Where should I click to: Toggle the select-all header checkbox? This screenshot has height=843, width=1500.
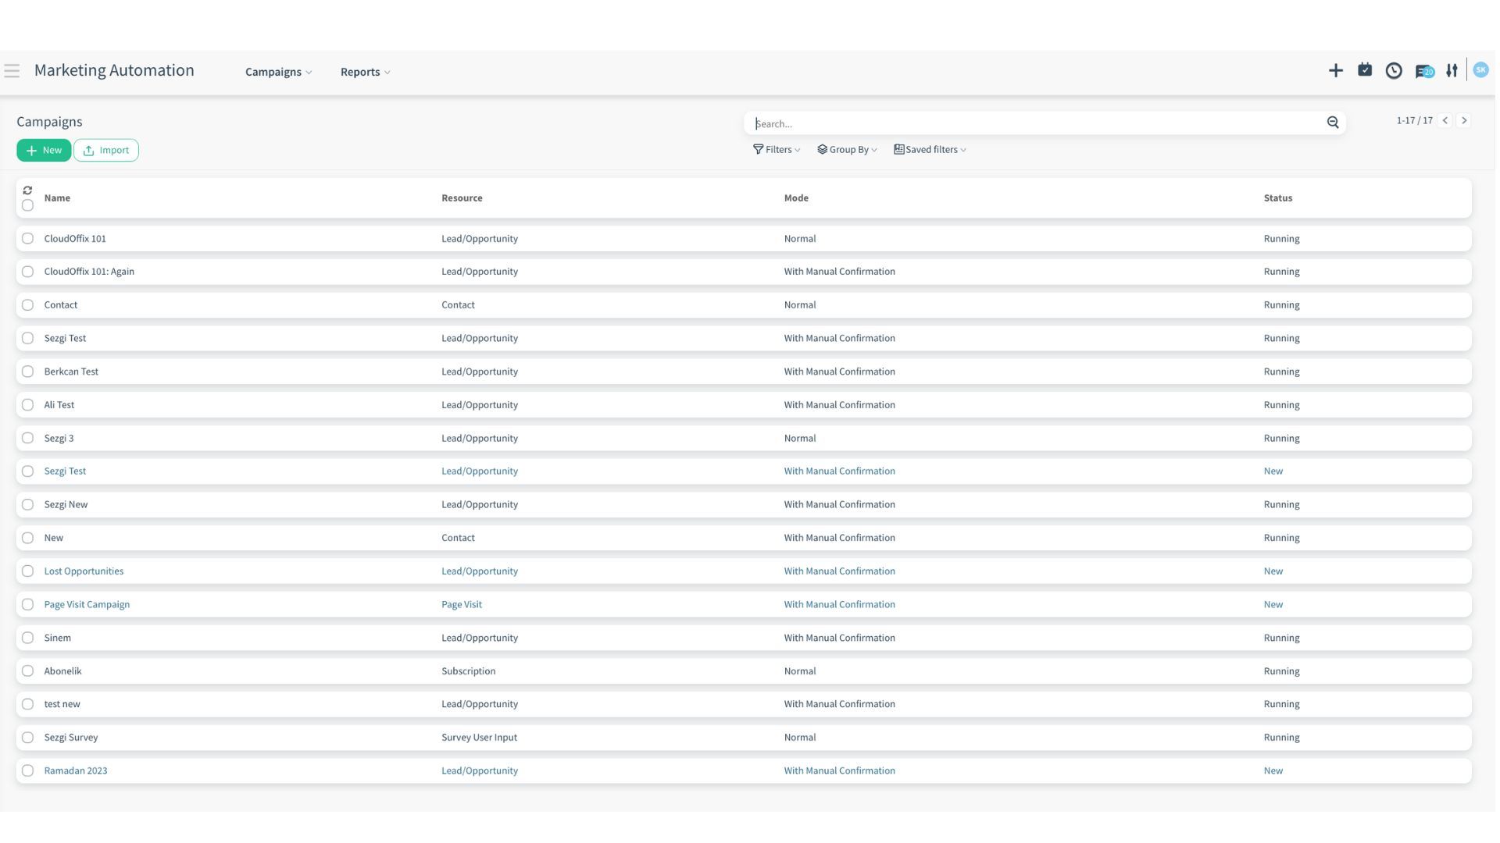(27, 205)
